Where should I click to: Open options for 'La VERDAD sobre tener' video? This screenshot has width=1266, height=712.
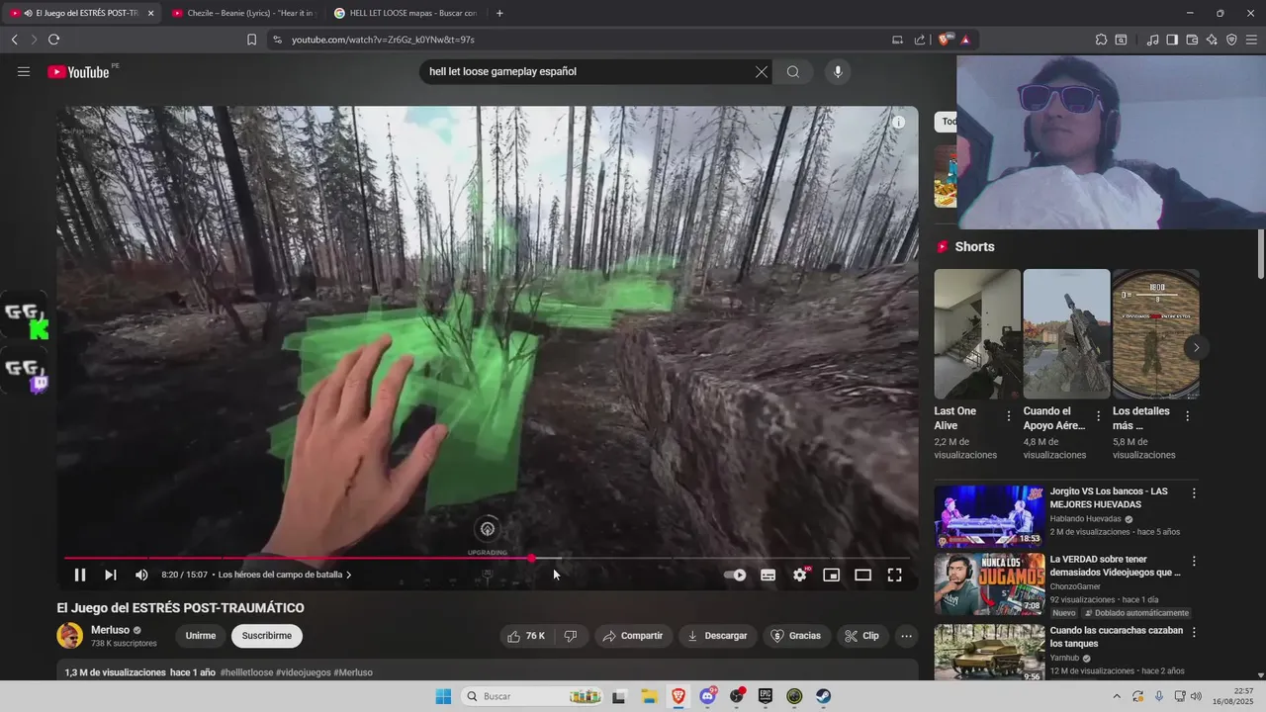(x=1194, y=561)
